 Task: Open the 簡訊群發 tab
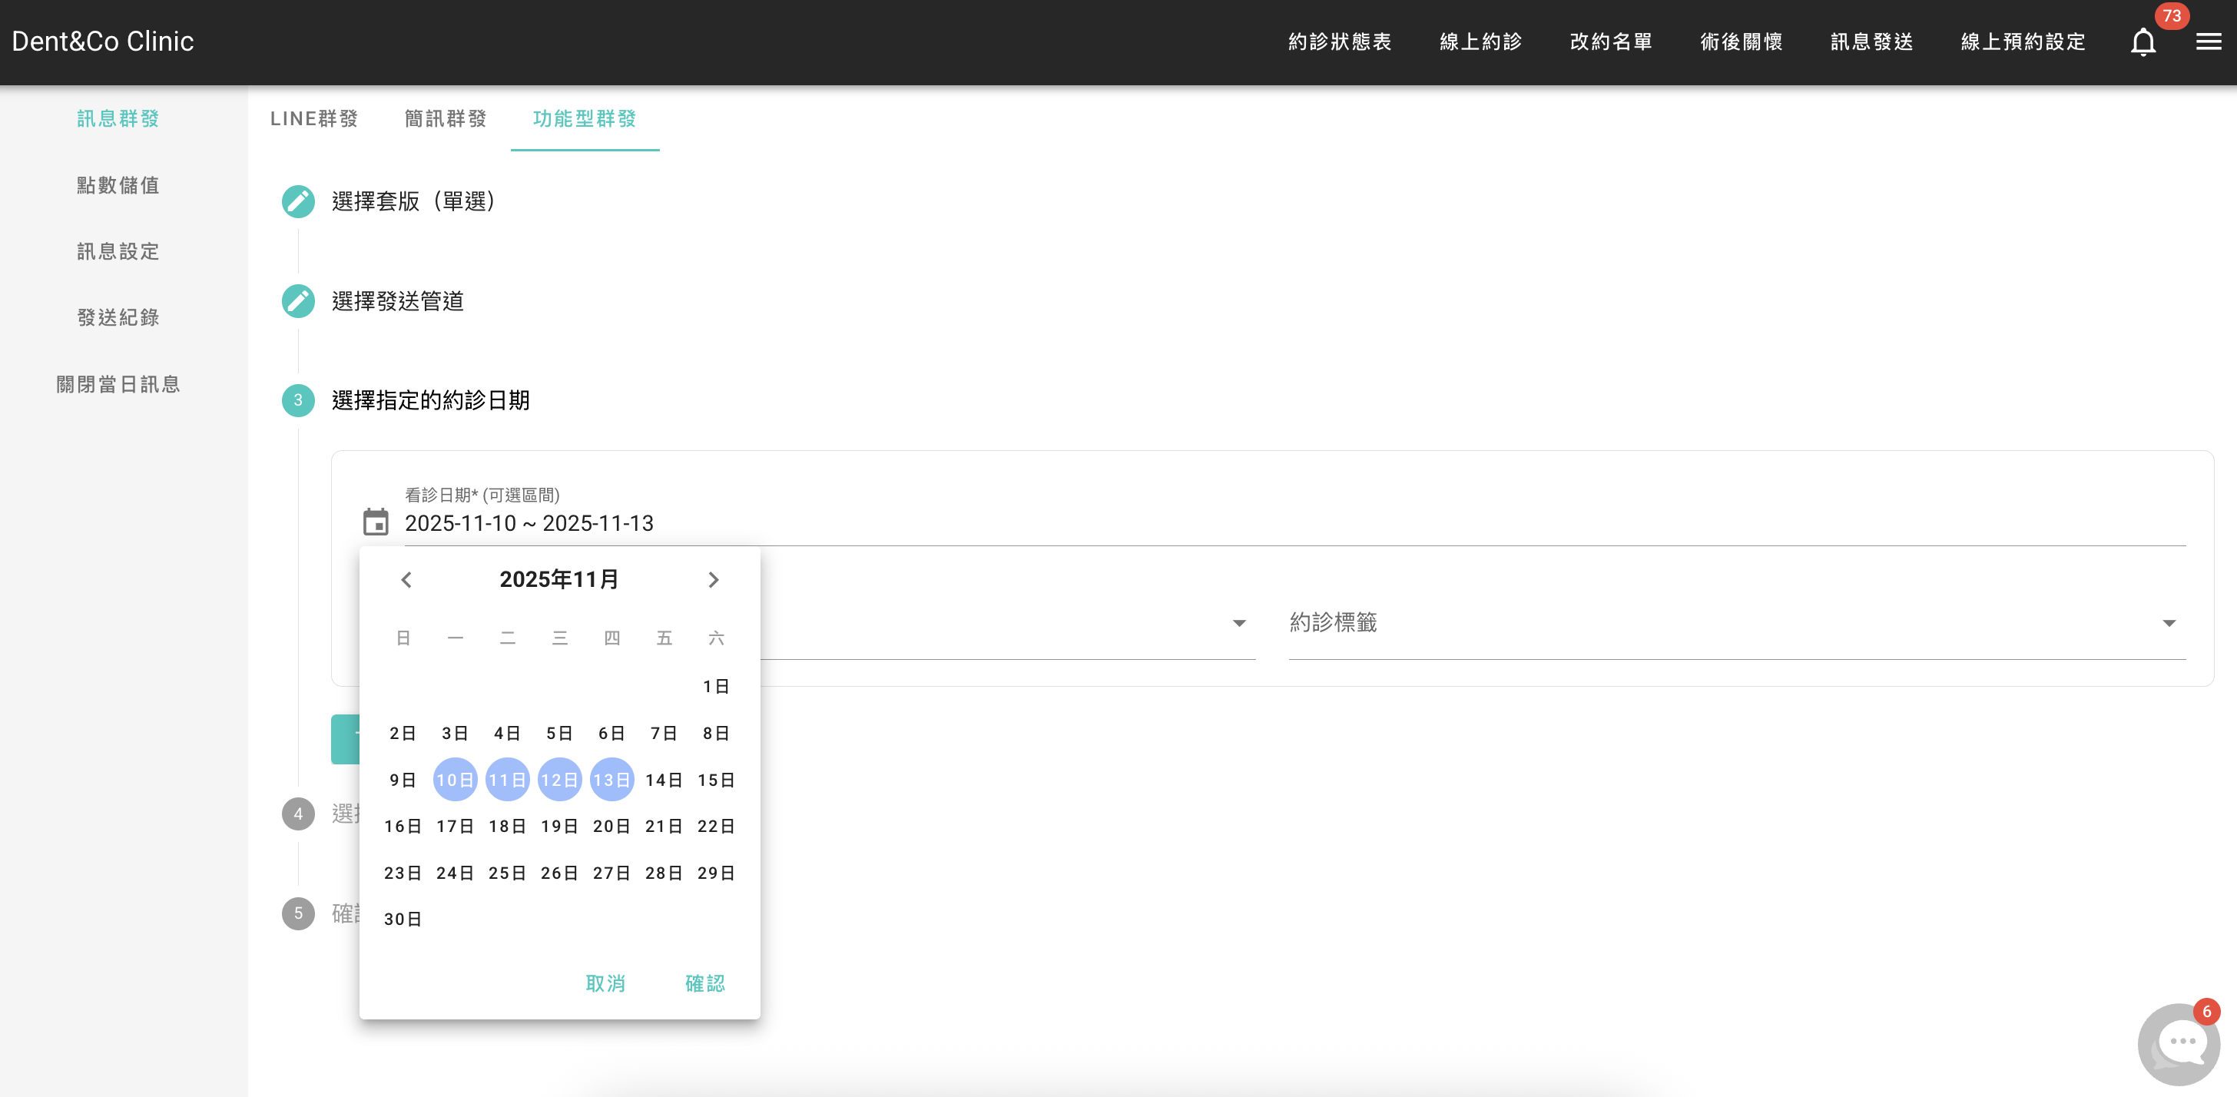446,119
